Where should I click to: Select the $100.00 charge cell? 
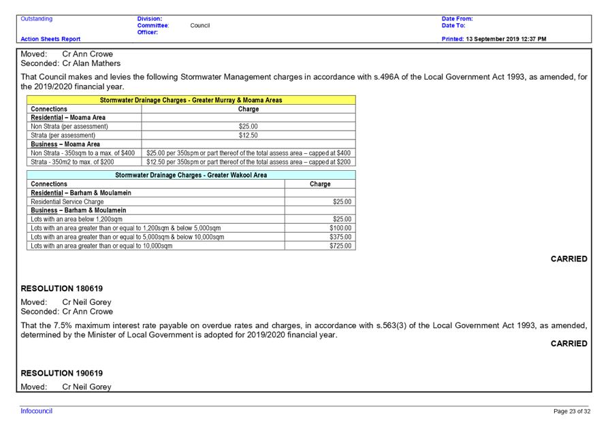(x=320, y=228)
